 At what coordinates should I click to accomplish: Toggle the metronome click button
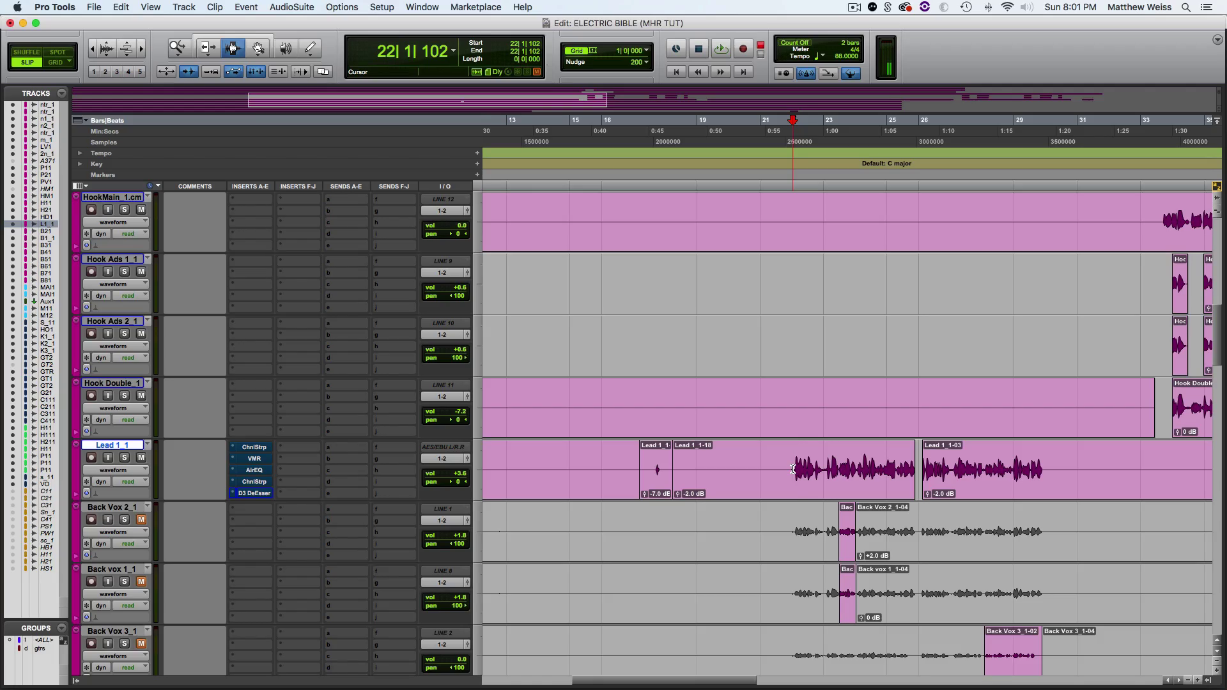click(806, 73)
